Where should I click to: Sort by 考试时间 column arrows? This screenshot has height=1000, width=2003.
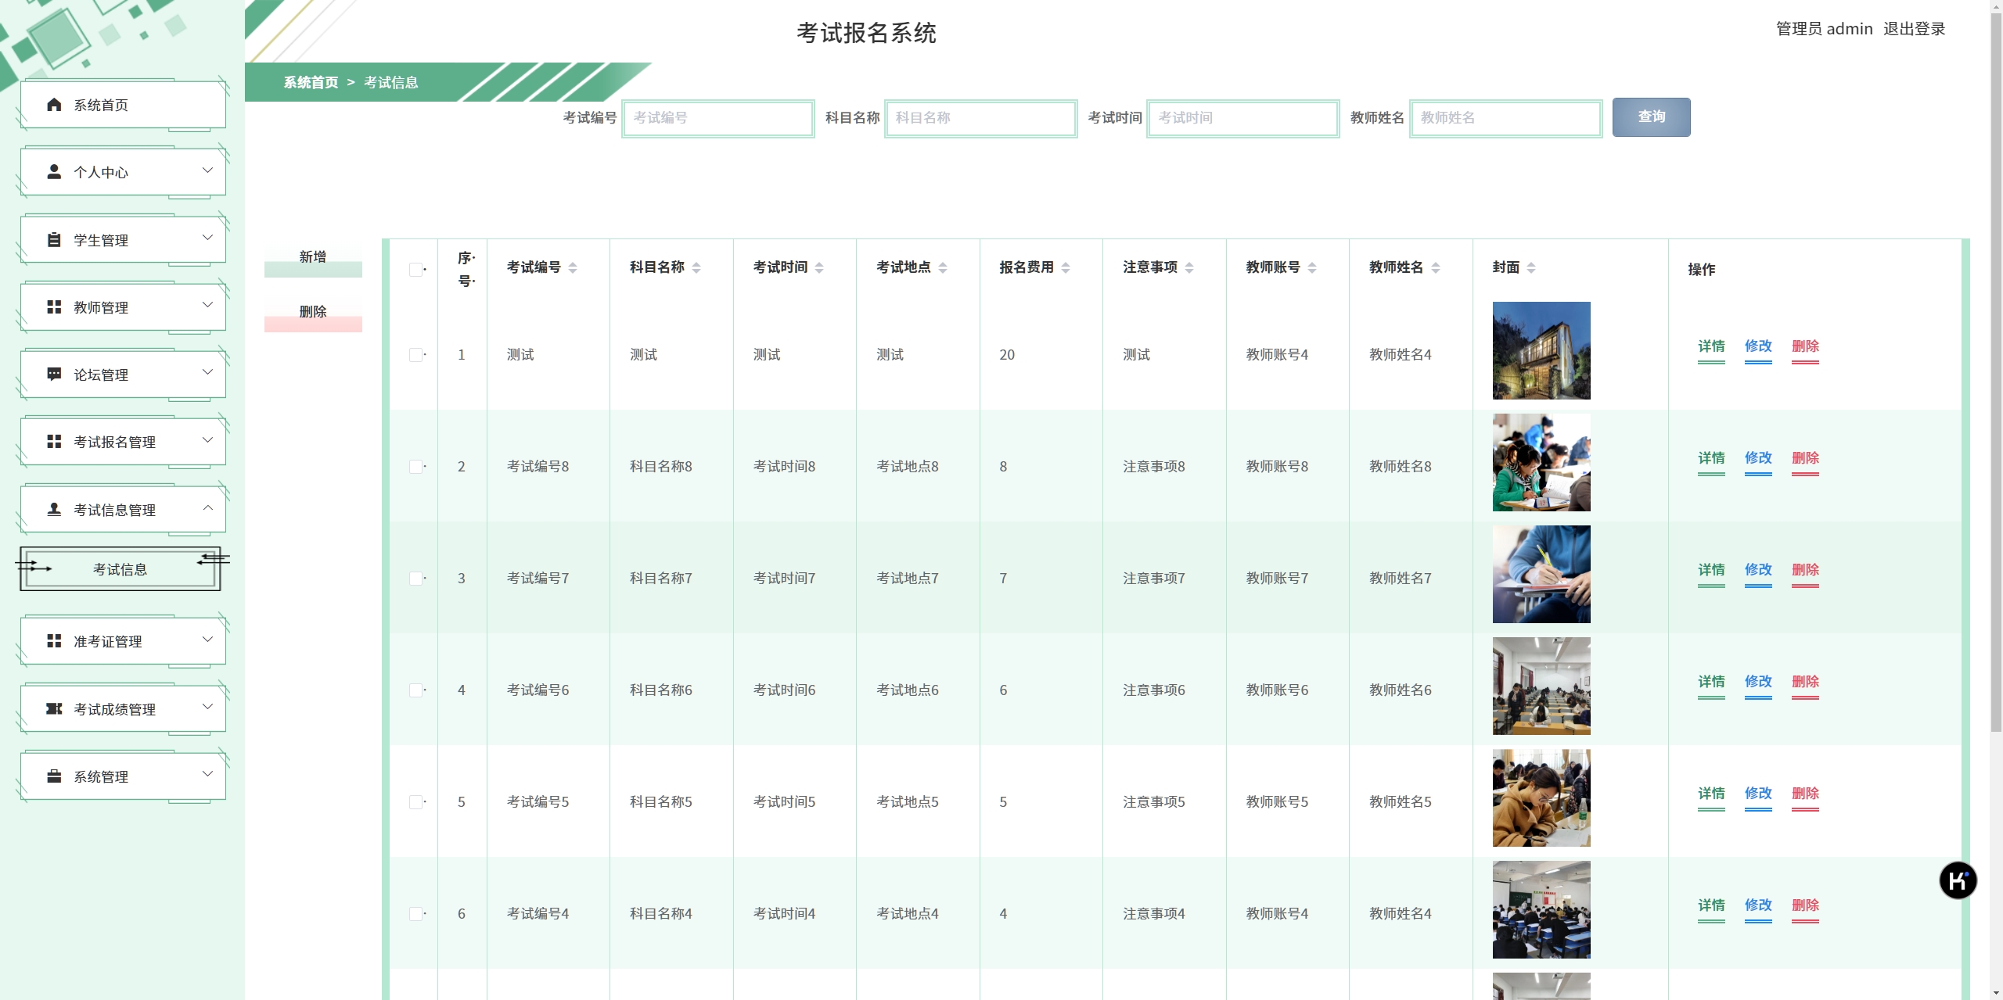tap(819, 268)
